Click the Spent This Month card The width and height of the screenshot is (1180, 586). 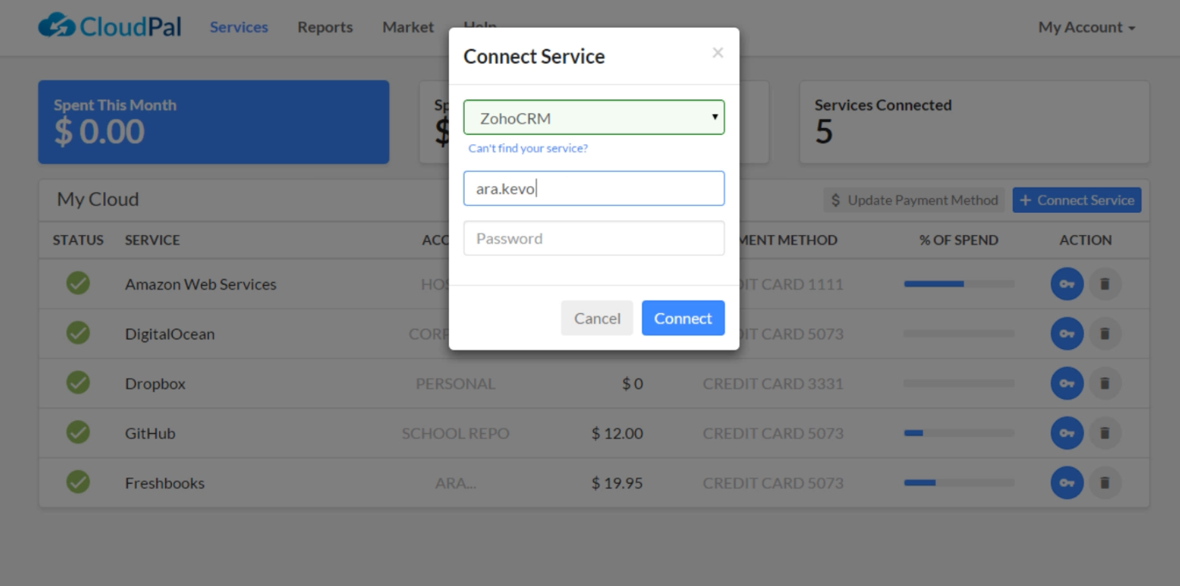(x=214, y=122)
